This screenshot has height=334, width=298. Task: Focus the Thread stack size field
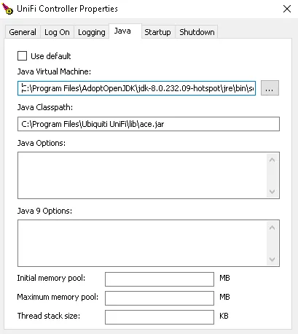tap(160, 317)
